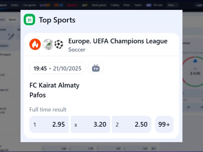Click the draw odds 3.20 button
Image resolution: width=203 pixels, height=152 pixels.
90,124
